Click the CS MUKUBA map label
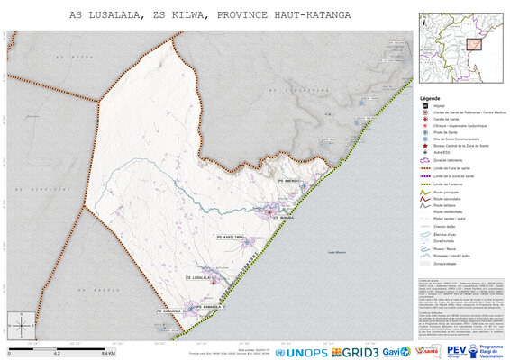Viewport: 510px width, 360px height. 283,218
